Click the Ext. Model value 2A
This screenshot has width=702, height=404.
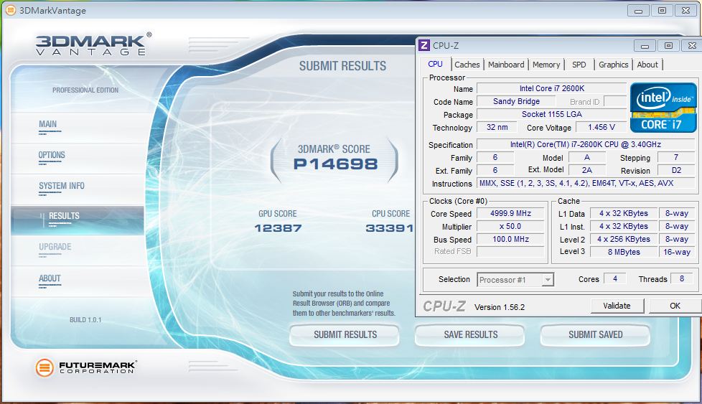(x=587, y=171)
